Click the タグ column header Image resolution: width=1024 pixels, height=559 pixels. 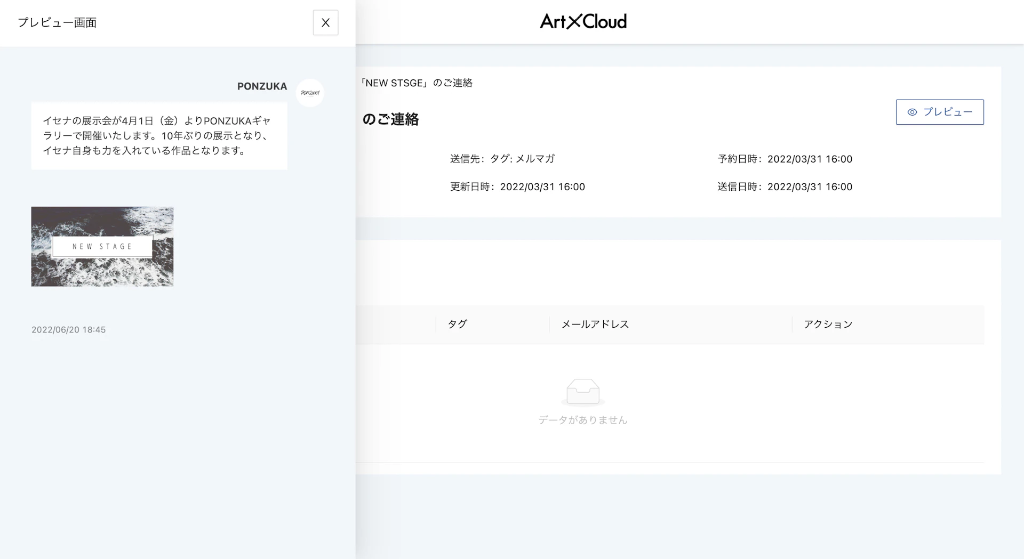click(x=457, y=324)
